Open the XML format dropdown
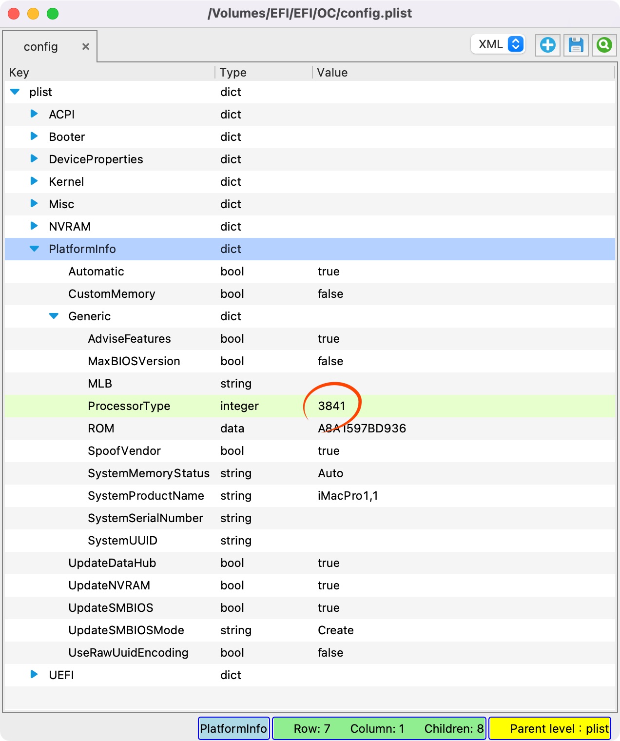The height and width of the screenshot is (741, 620). 498,44
